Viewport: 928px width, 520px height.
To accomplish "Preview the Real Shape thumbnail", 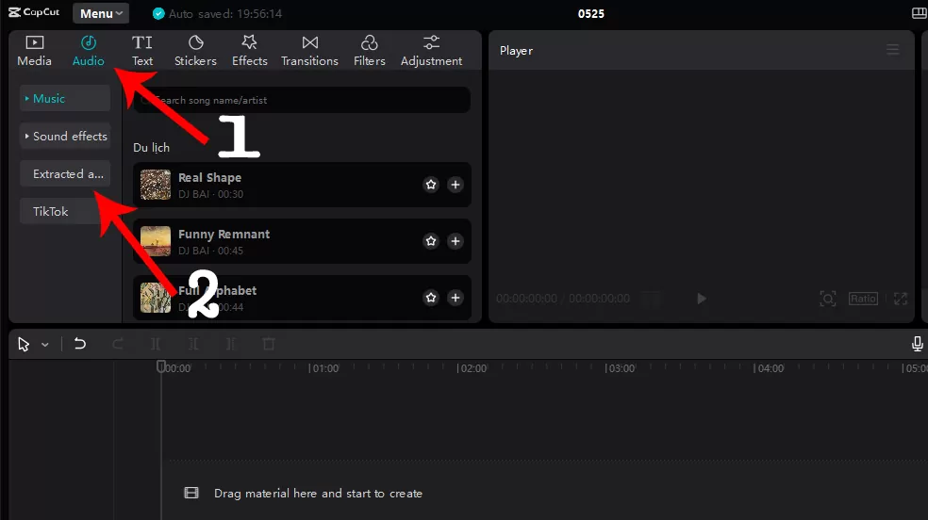I will pyautogui.click(x=156, y=185).
